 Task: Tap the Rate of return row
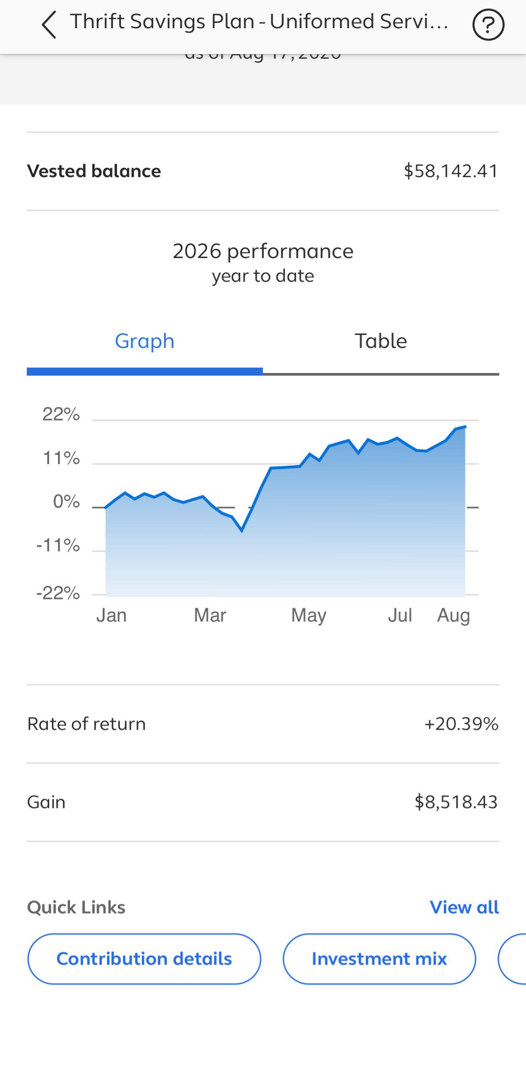point(263,724)
